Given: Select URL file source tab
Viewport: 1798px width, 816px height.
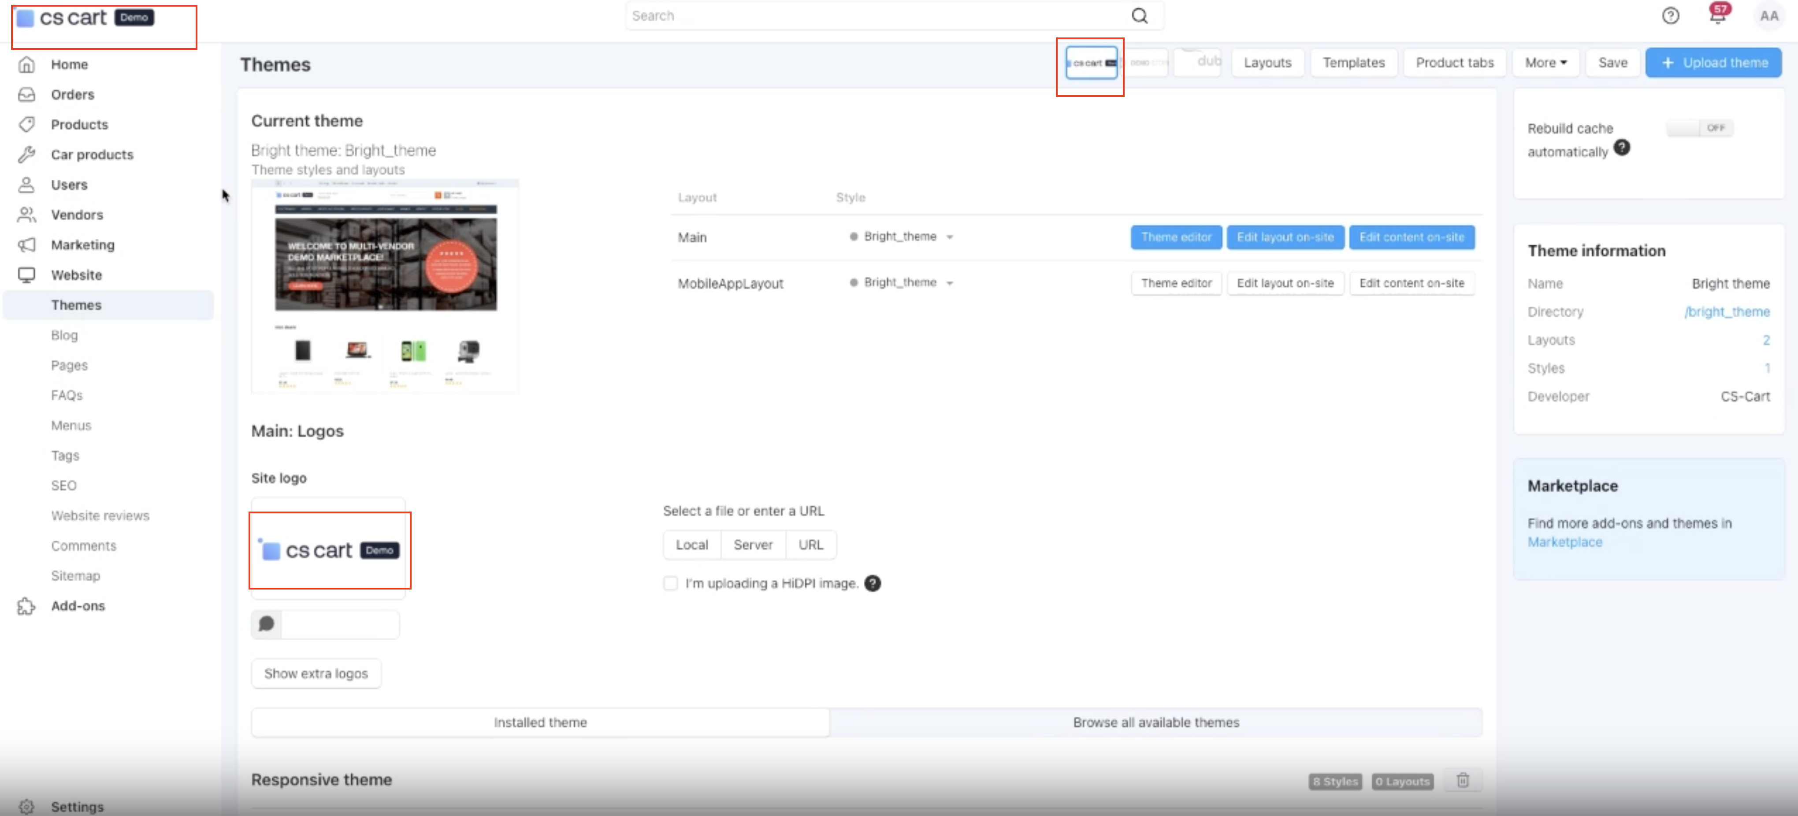Looking at the screenshot, I should (810, 545).
